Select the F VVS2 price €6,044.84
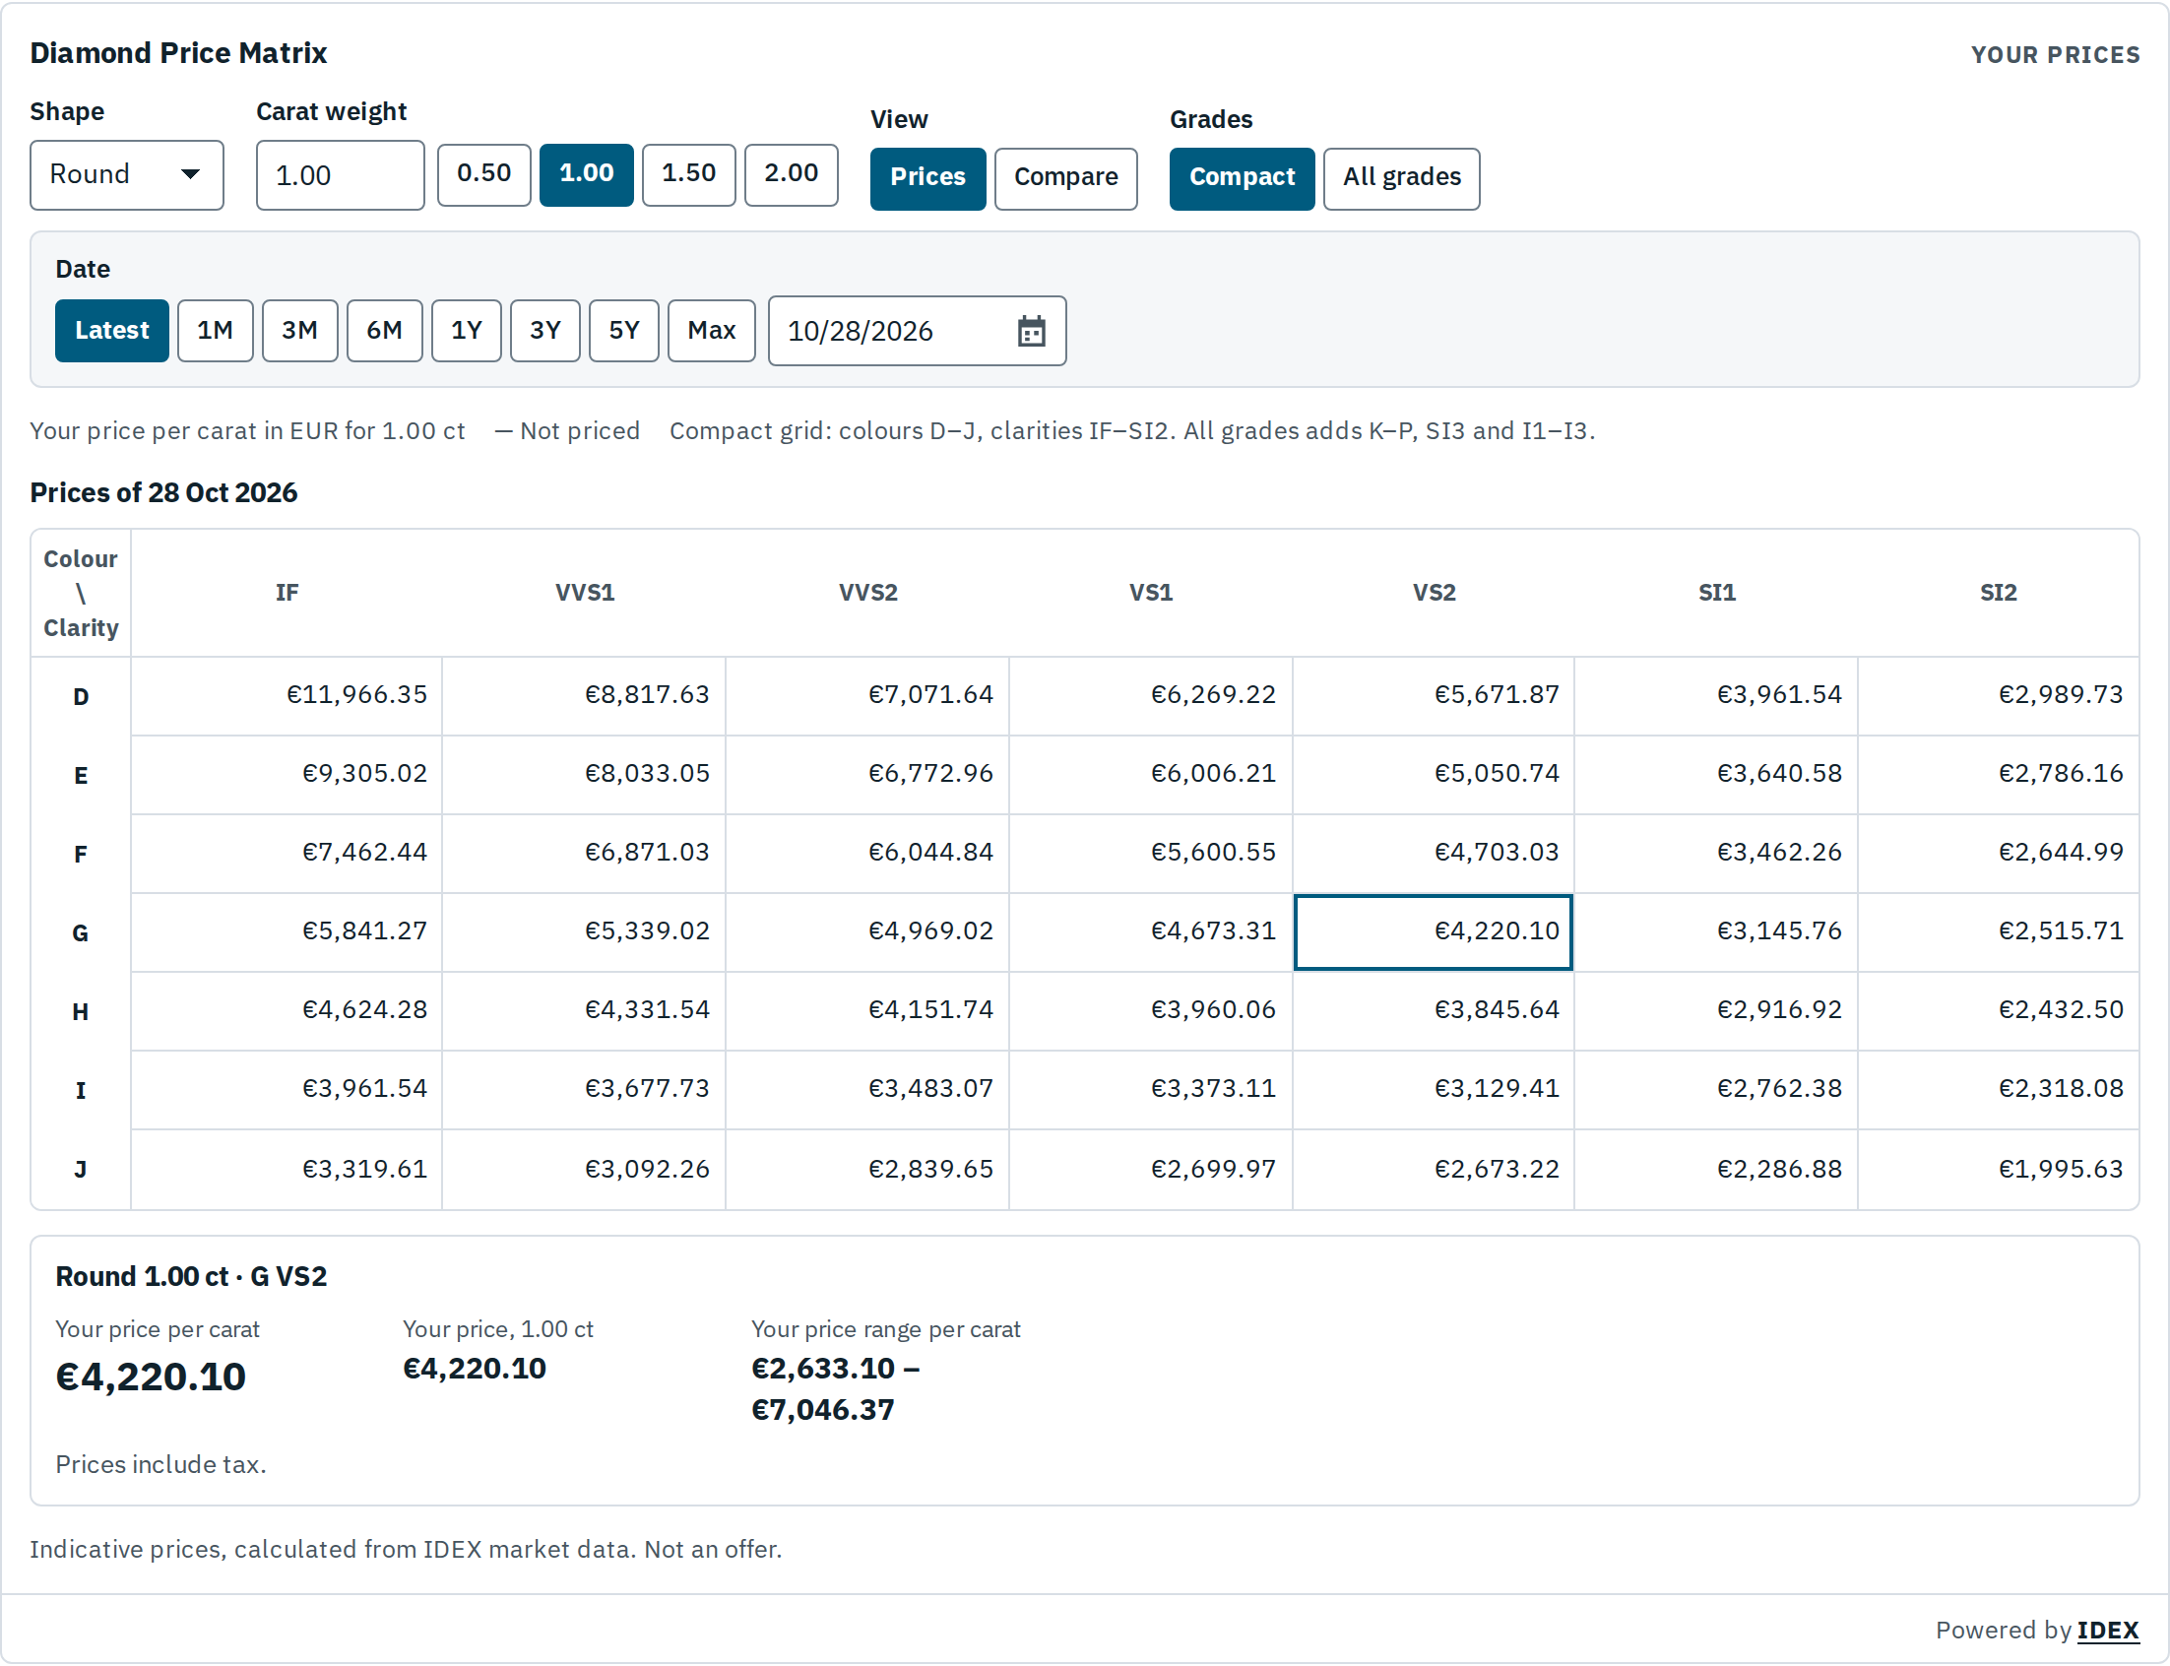 coord(867,852)
